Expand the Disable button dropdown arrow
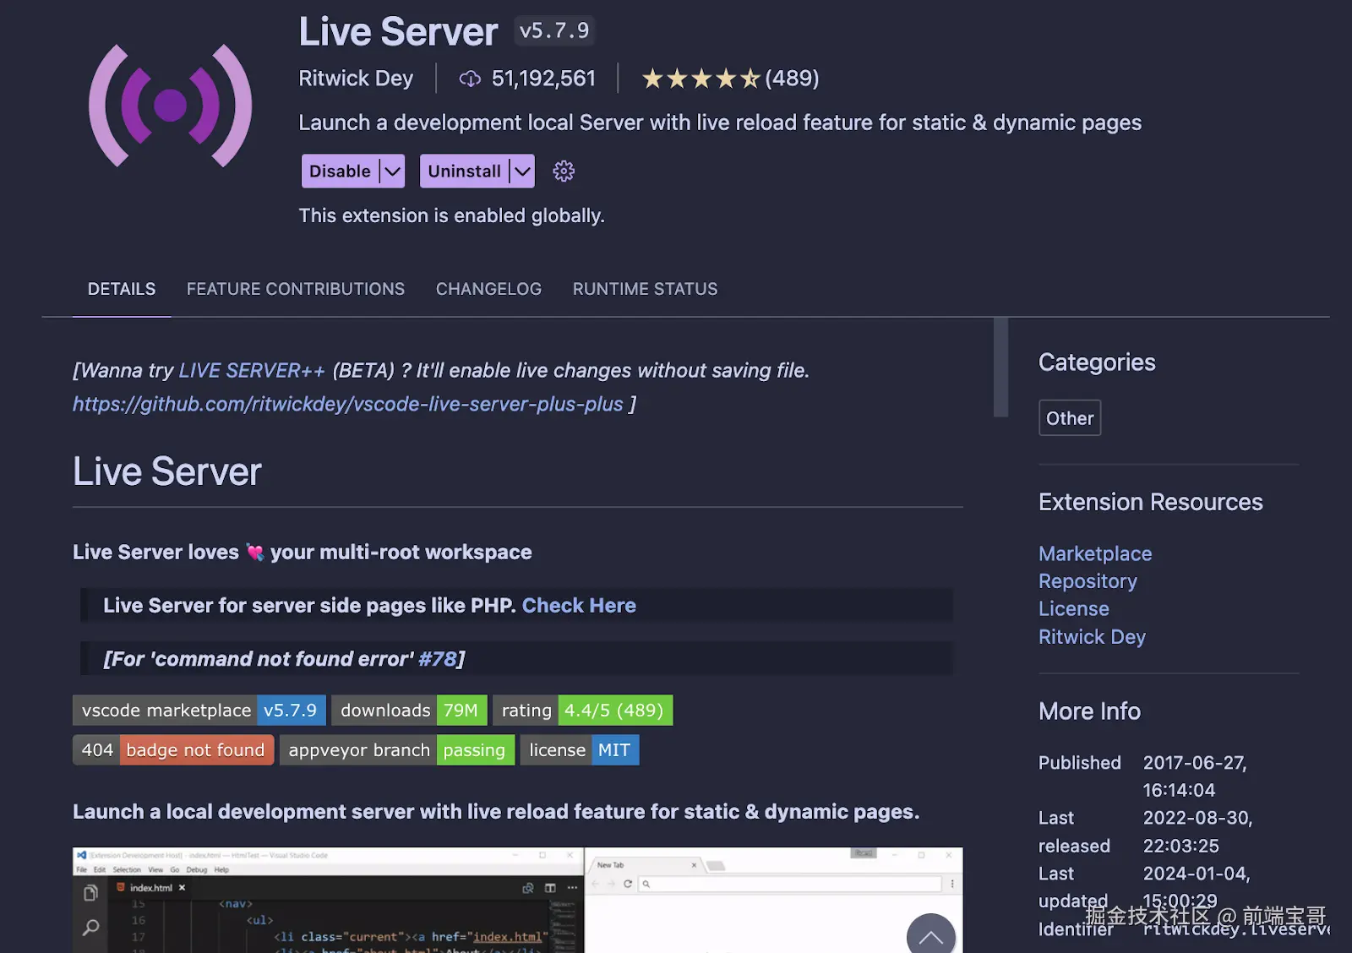This screenshot has height=953, width=1352. tap(392, 172)
